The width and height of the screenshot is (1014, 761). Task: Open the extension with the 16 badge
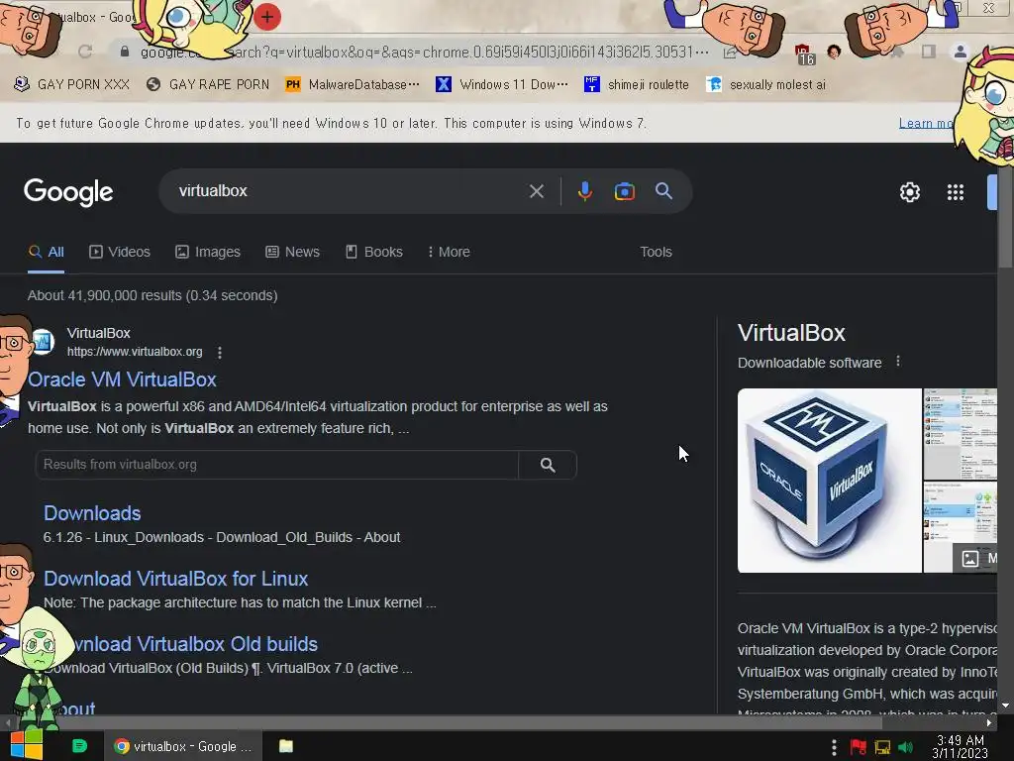click(804, 55)
